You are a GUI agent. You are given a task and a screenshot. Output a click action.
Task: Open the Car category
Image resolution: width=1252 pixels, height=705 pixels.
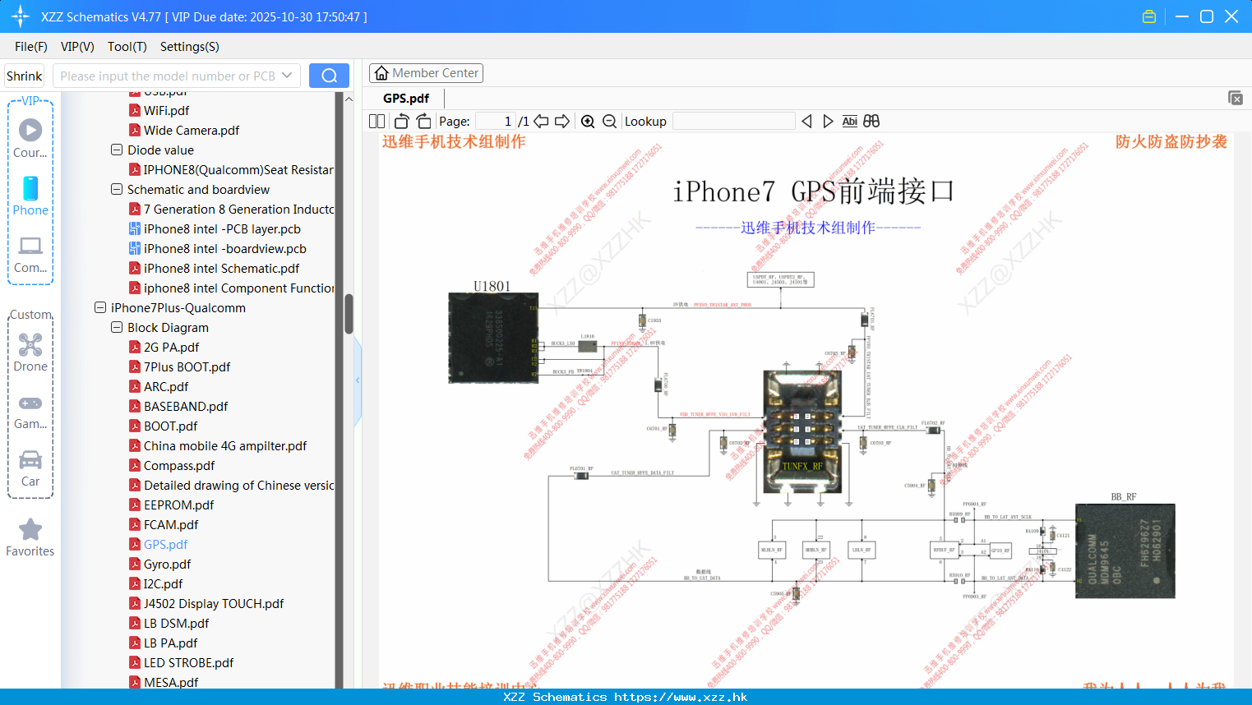click(30, 460)
